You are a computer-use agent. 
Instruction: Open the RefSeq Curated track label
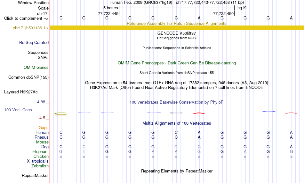click(x=34, y=42)
